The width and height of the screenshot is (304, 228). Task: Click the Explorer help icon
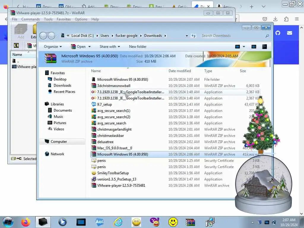click(x=265, y=47)
